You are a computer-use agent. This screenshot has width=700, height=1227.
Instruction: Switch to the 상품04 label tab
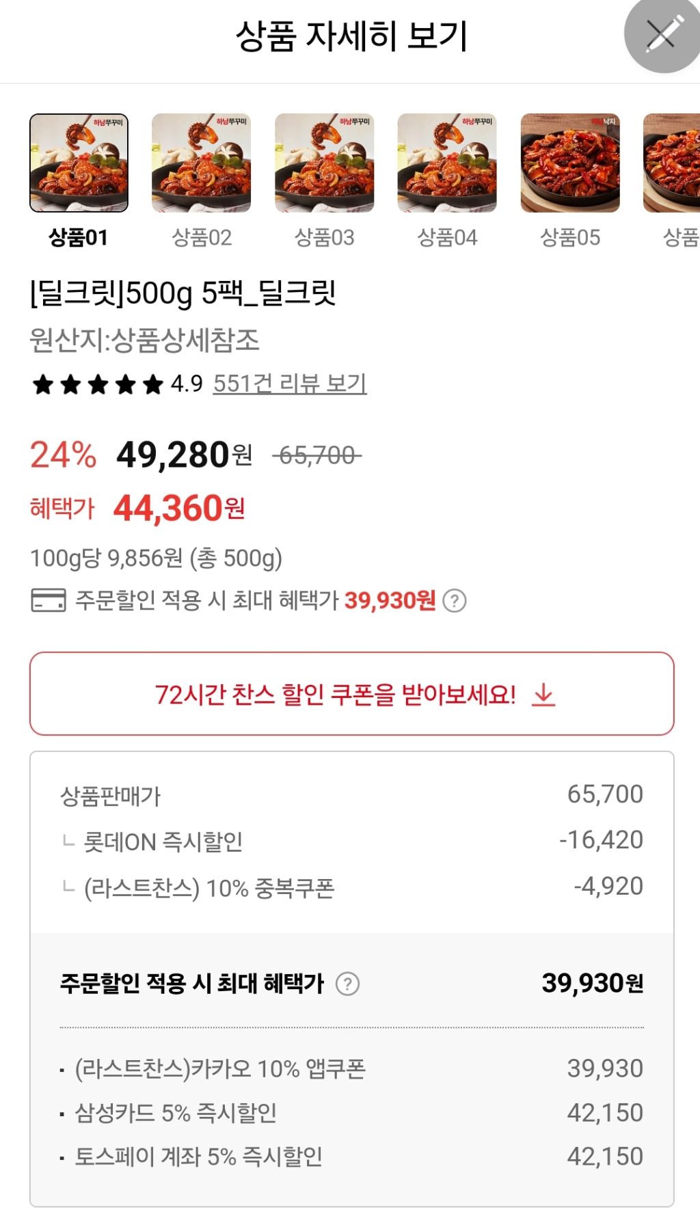click(447, 238)
